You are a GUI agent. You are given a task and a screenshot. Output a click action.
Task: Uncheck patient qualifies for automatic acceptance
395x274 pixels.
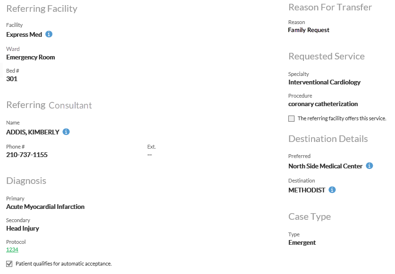(x=9, y=264)
